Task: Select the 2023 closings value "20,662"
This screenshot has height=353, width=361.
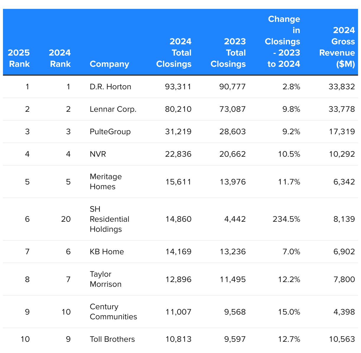Action: tap(233, 154)
